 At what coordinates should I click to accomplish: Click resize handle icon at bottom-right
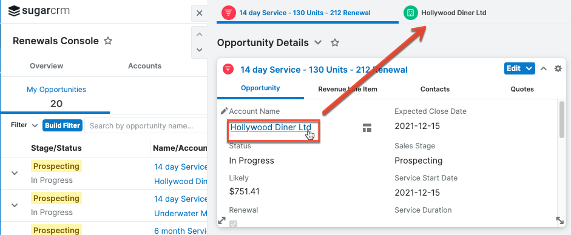coord(559,220)
